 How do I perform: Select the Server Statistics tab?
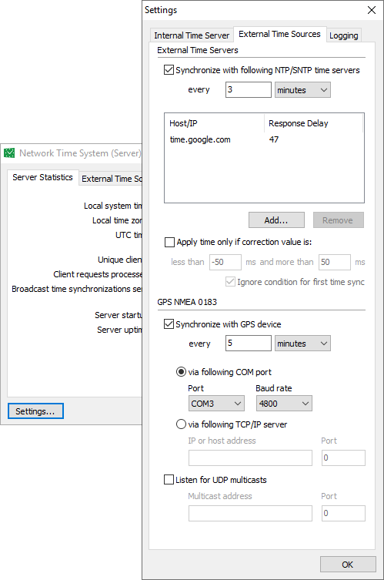click(x=42, y=177)
